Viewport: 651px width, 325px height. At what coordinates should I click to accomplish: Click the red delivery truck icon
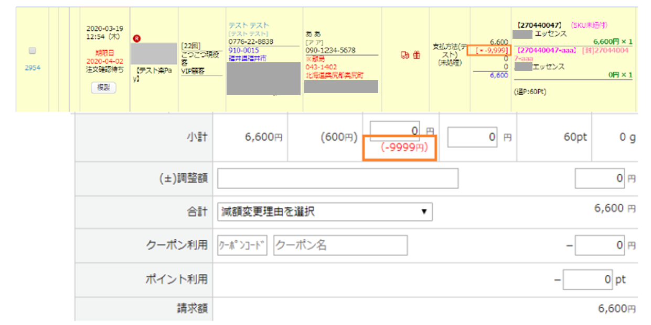[405, 55]
